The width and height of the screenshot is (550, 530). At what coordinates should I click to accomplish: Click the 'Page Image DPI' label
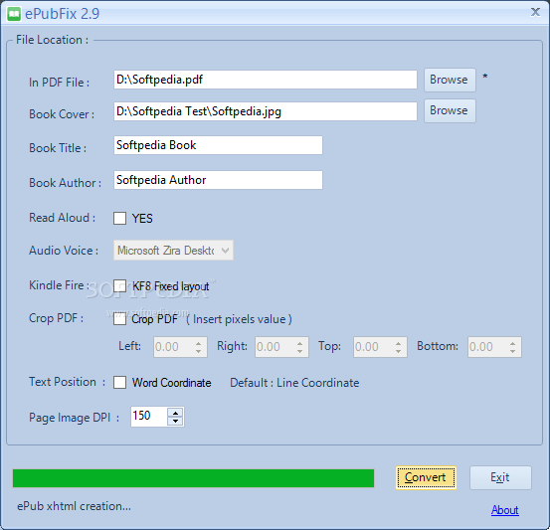(x=70, y=418)
